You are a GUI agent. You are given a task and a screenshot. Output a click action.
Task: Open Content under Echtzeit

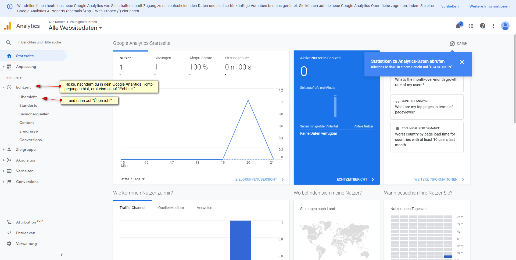pyautogui.click(x=27, y=123)
